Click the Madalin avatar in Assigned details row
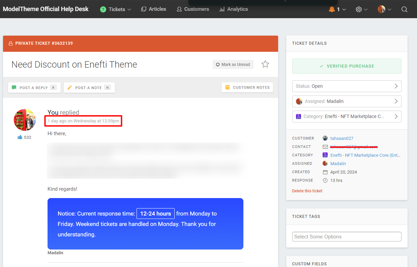 [x=325, y=163]
